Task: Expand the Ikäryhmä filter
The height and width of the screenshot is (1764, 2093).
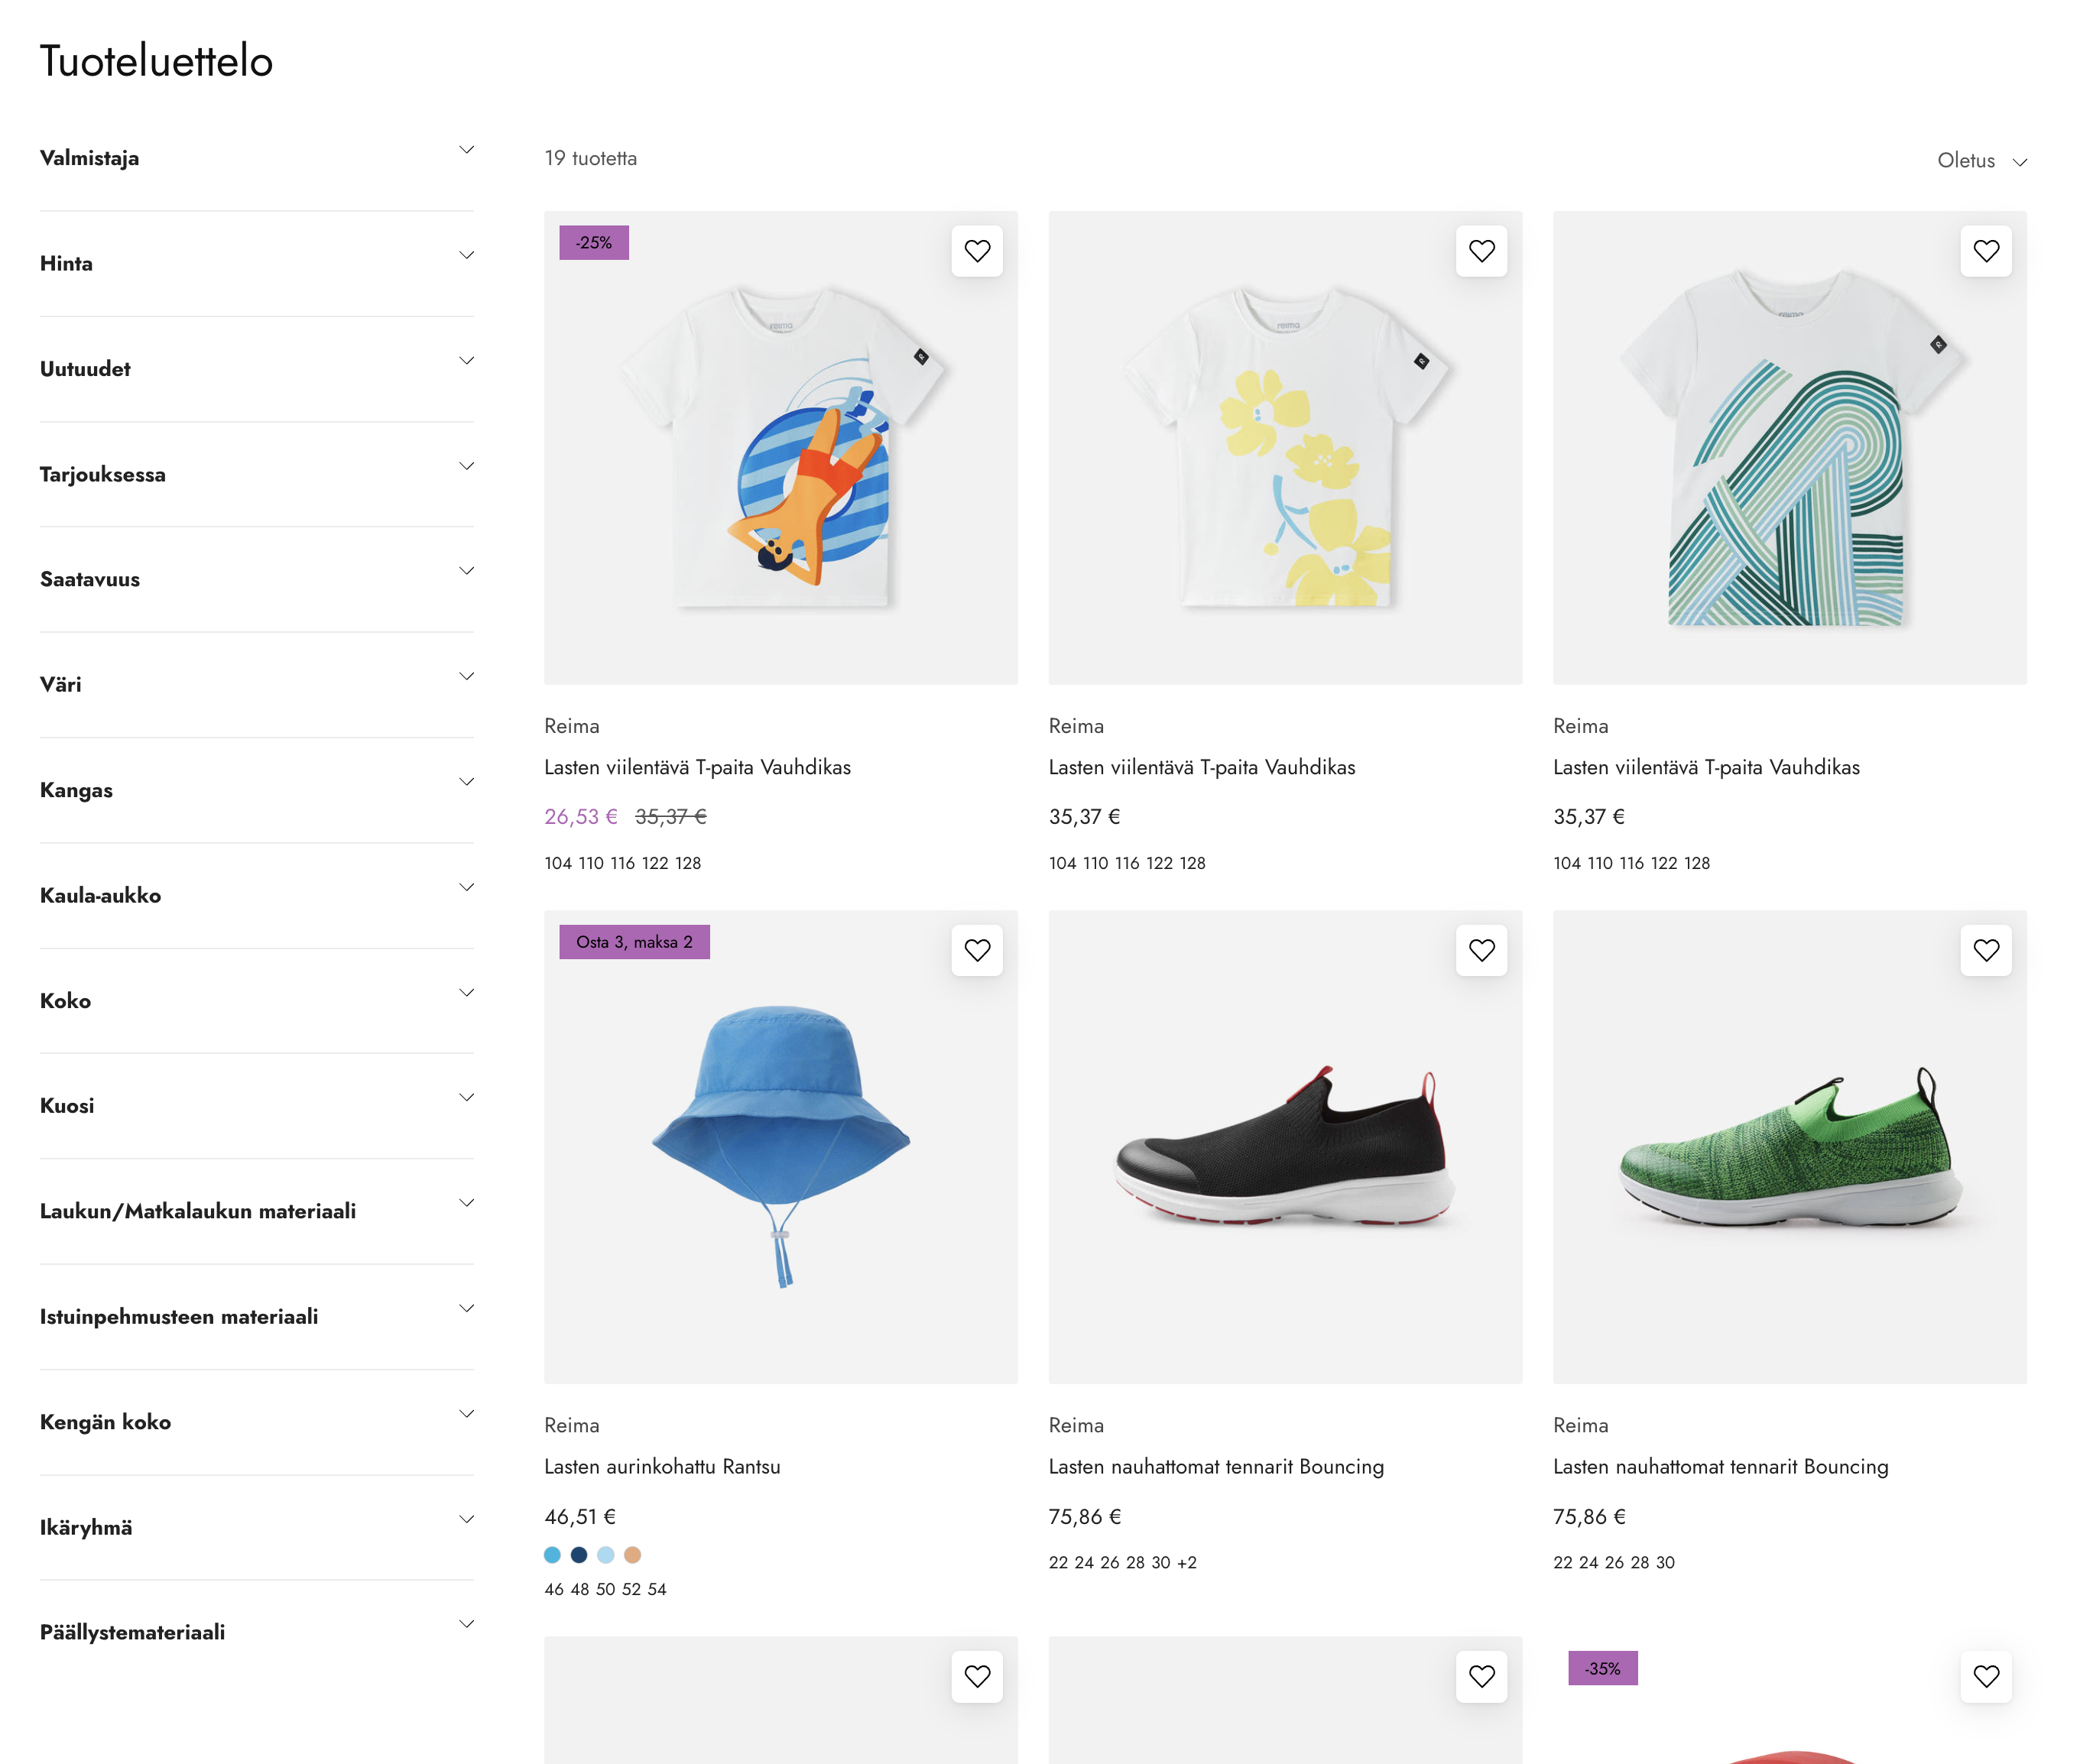Action: pos(257,1527)
